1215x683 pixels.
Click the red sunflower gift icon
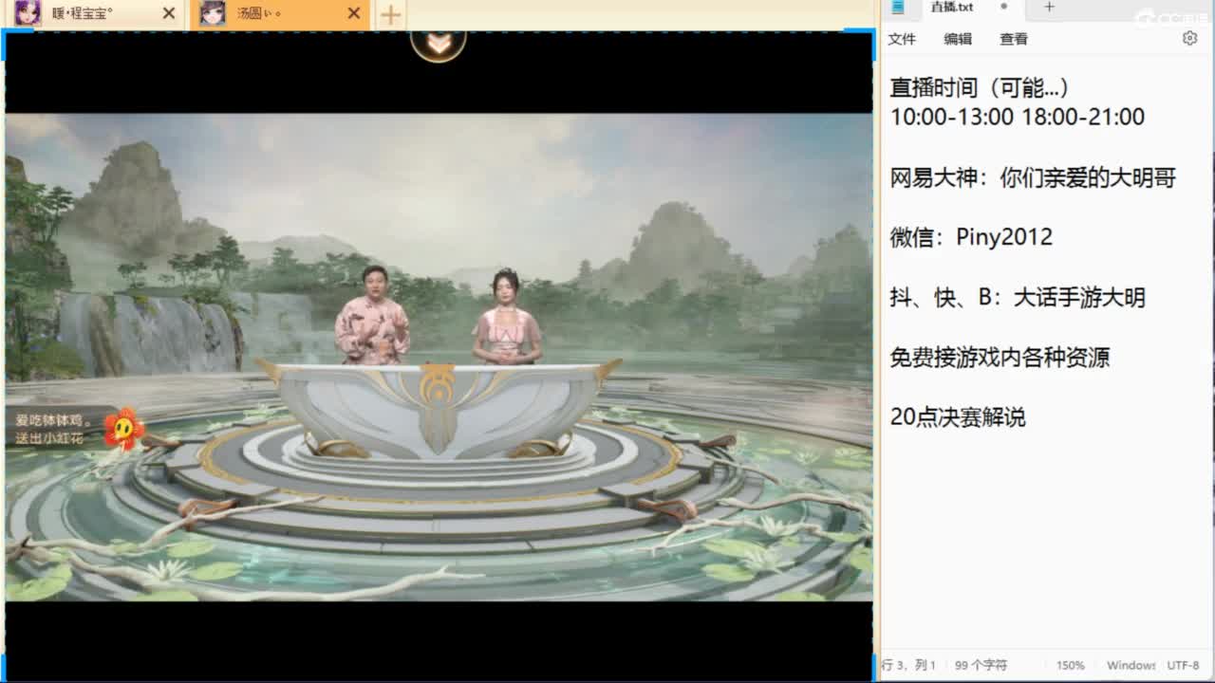coord(123,429)
